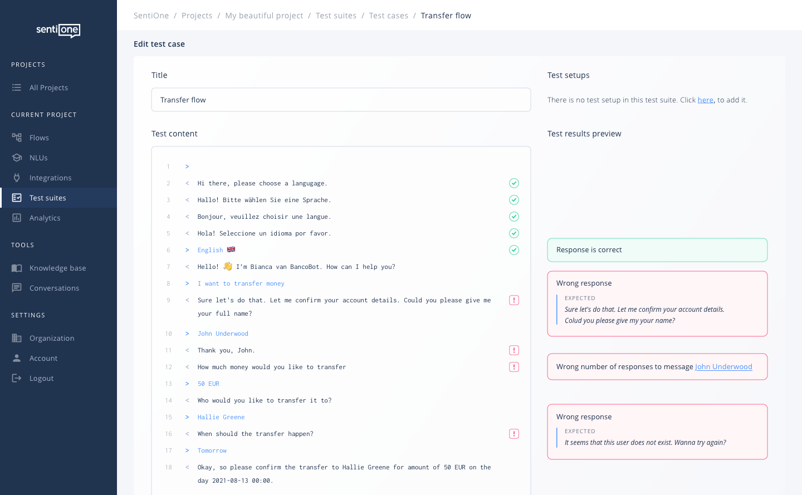Screen dimensions: 802x495
Task: Select 'I want to transfer money' line
Action: 241,283
